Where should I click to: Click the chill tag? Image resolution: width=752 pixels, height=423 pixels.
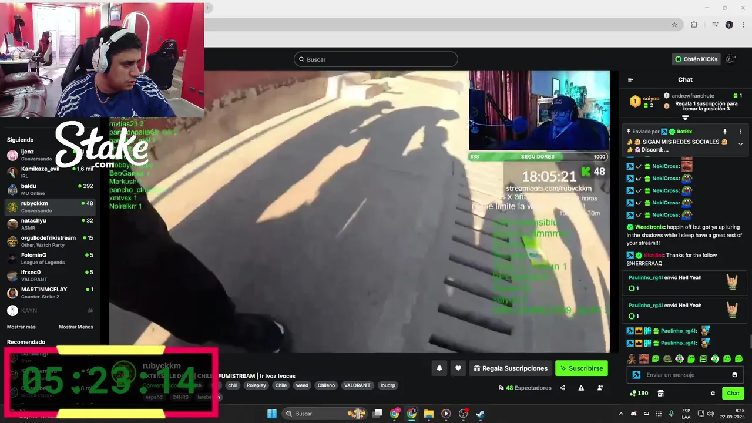233,385
